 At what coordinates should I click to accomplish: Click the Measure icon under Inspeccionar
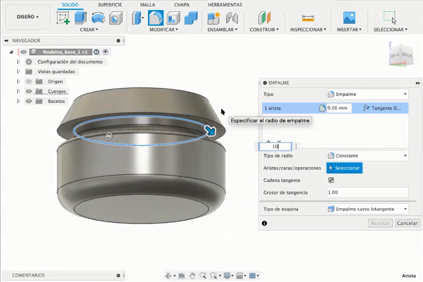point(308,18)
